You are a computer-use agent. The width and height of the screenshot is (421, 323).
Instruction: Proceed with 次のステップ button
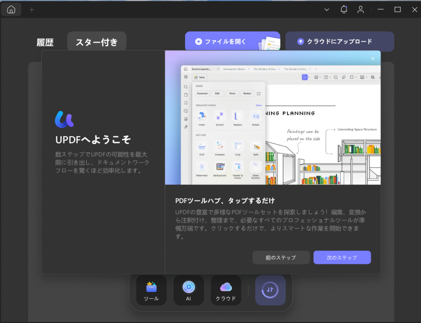pos(342,257)
